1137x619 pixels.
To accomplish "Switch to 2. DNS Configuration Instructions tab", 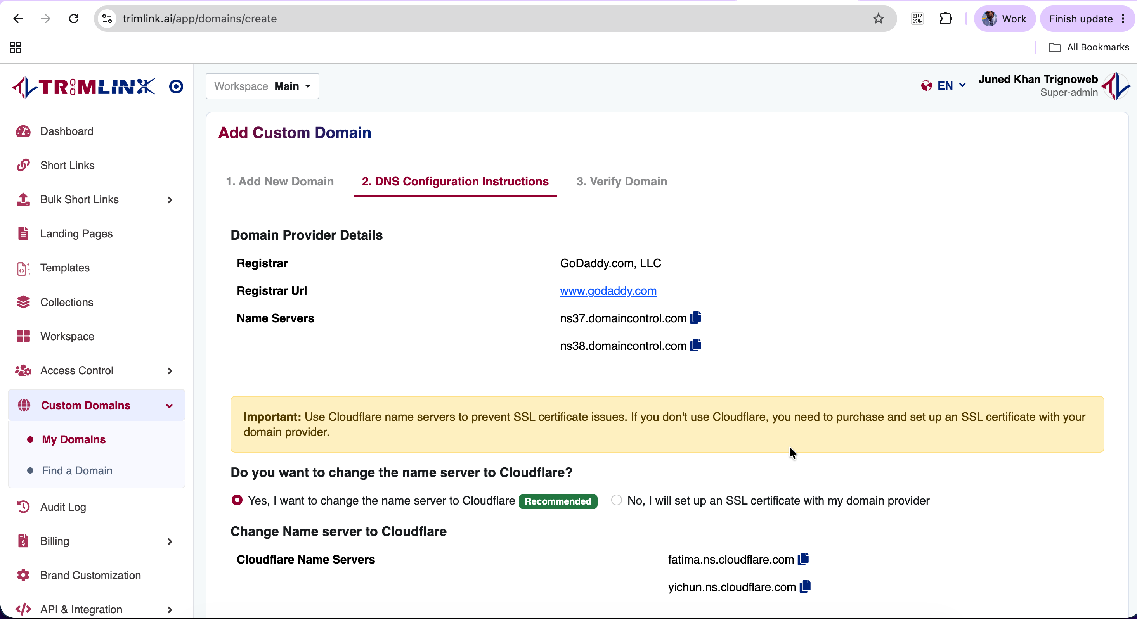I will tap(455, 182).
